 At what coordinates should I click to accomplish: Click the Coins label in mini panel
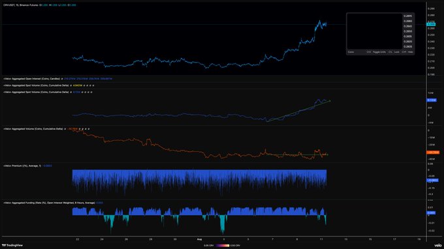click(x=351, y=52)
